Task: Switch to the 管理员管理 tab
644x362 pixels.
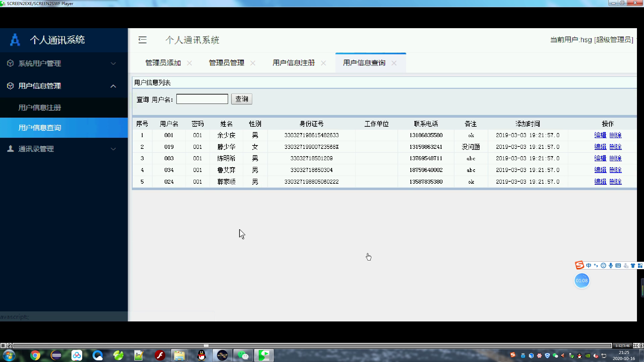Action: tap(227, 63)
